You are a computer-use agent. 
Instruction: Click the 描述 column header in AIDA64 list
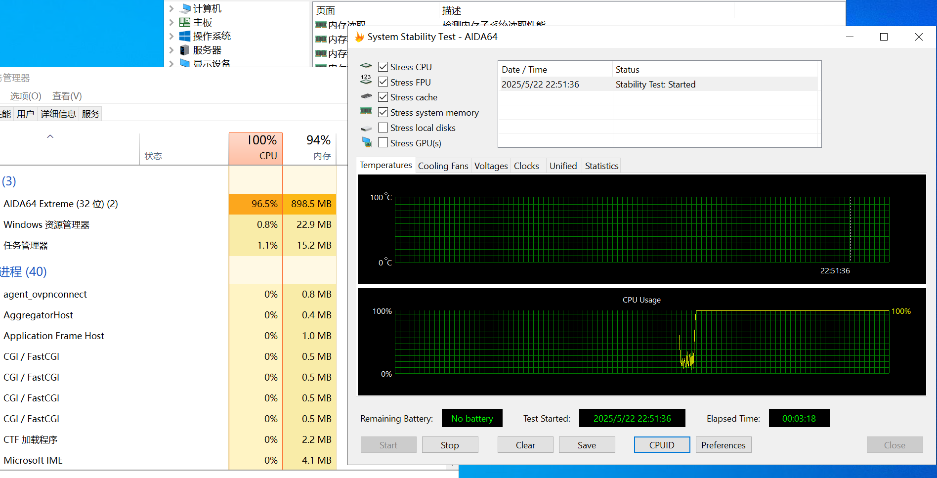point(587,10)
